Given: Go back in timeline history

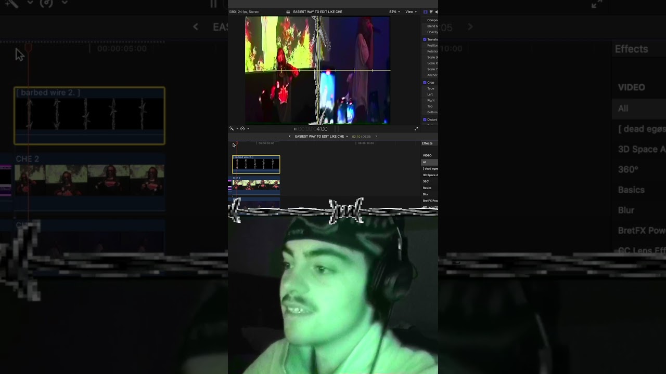Looking at the screenshot, I should 290,137.
